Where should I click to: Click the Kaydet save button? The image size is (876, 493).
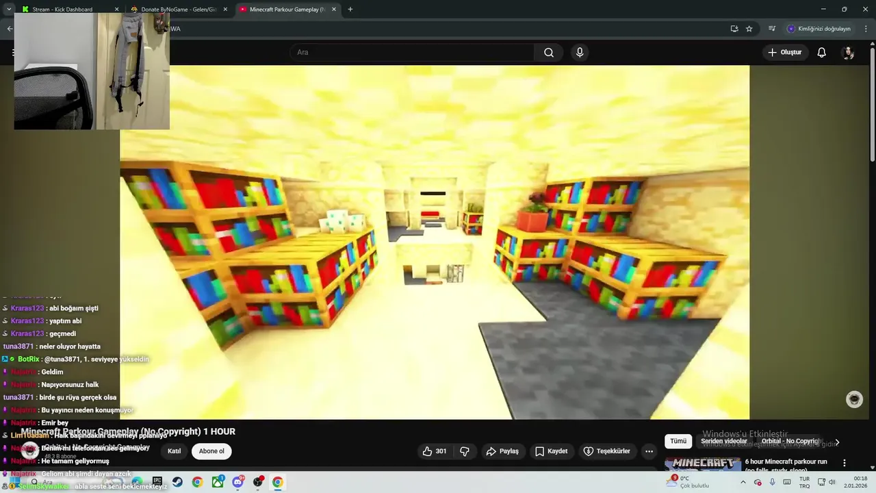point(552,451)
